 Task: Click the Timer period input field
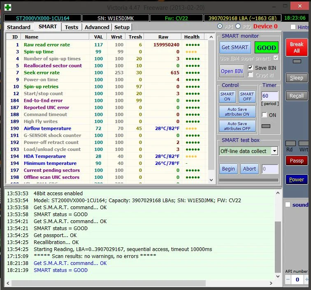click(270, 96)
